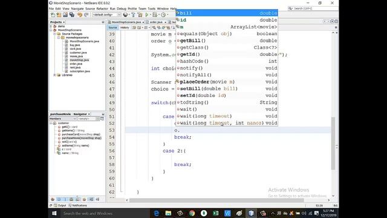
Task: Select setId(double id) completion item
Action: pyautogui.click(x=227, y=96)
